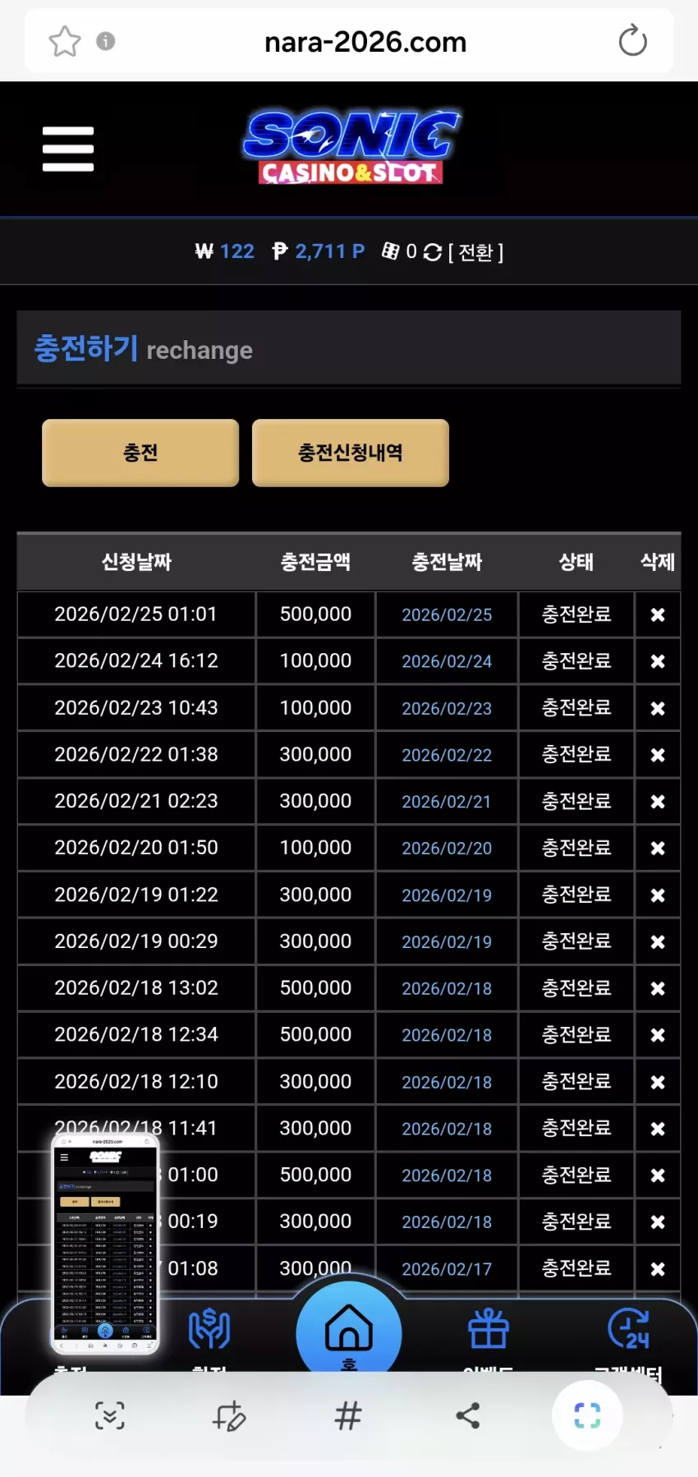View site info icon
This screenshot has height=1477, width=698.
106,41
